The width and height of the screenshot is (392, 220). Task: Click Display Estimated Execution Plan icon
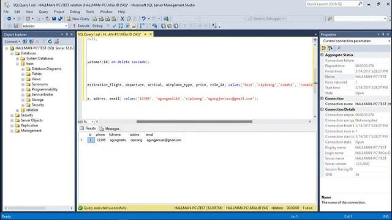[121, 26]
